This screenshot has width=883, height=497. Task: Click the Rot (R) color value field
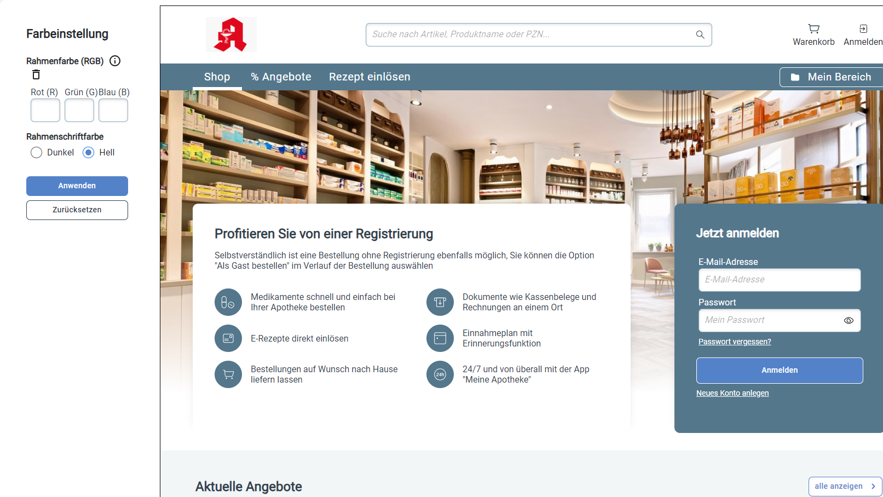click(x=45, y=111)
